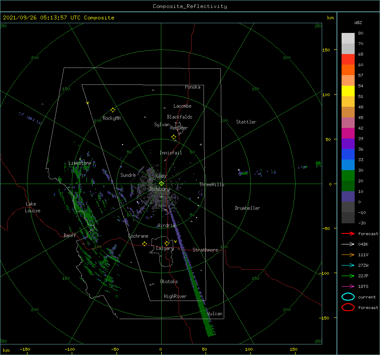Click the -100 tick on bottom axis
Screen dimensions: 380x355
click(70, 349)
